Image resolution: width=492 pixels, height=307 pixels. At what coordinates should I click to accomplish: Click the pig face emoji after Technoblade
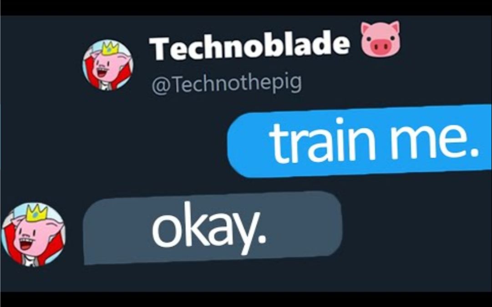click(x=380, y=39)
